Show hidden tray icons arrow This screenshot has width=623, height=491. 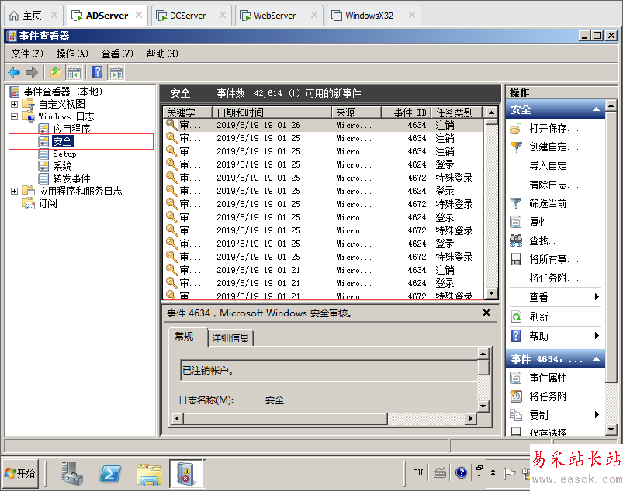493,472
